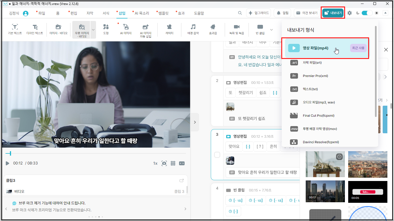Open the background music (배경 음악) tool
The image size is (394, 221).
pos(193,29)
